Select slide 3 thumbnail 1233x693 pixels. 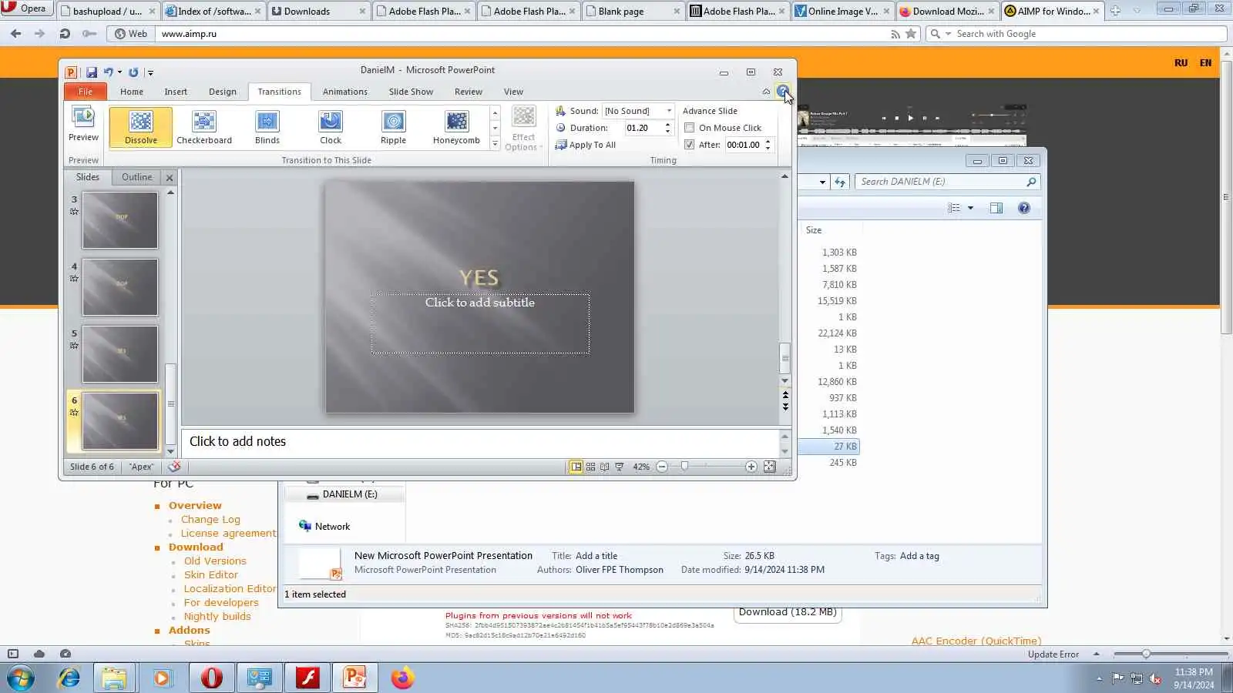point(120,220)
